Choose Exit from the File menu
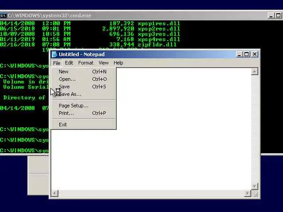The height and width of the screenshot is (212, 283). coord(84,125)
